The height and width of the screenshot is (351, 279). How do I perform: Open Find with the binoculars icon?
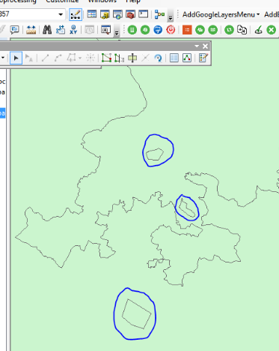coord(47,30)
